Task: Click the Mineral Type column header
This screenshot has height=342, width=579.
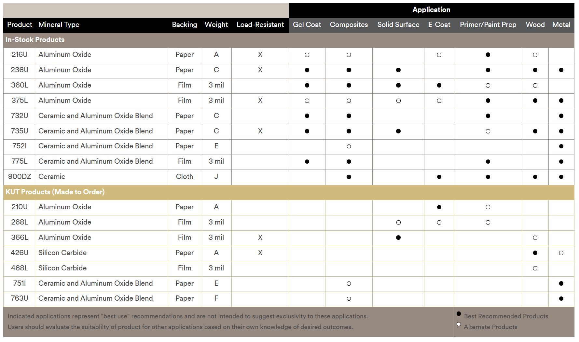Action: pos(59,25)
